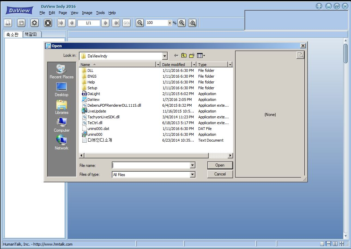This screenshot has height=249, width=351.
Task: Click the full screen button in title bar
Action: (x=319, y=6)
